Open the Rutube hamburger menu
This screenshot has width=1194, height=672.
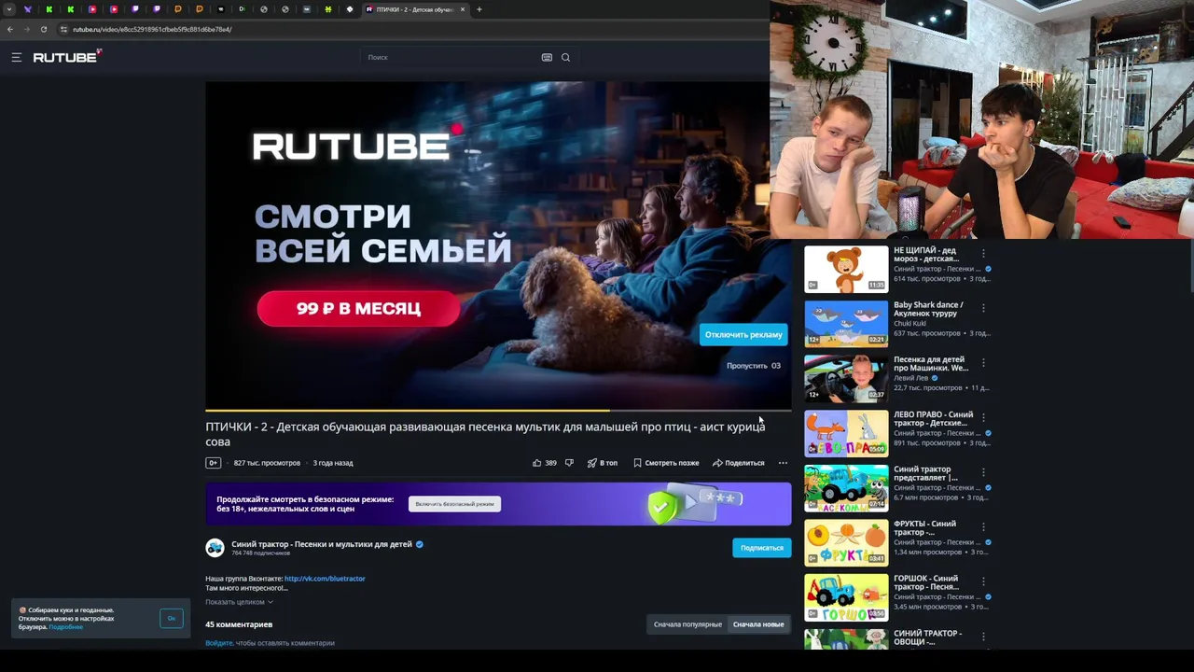pos(16,57)
